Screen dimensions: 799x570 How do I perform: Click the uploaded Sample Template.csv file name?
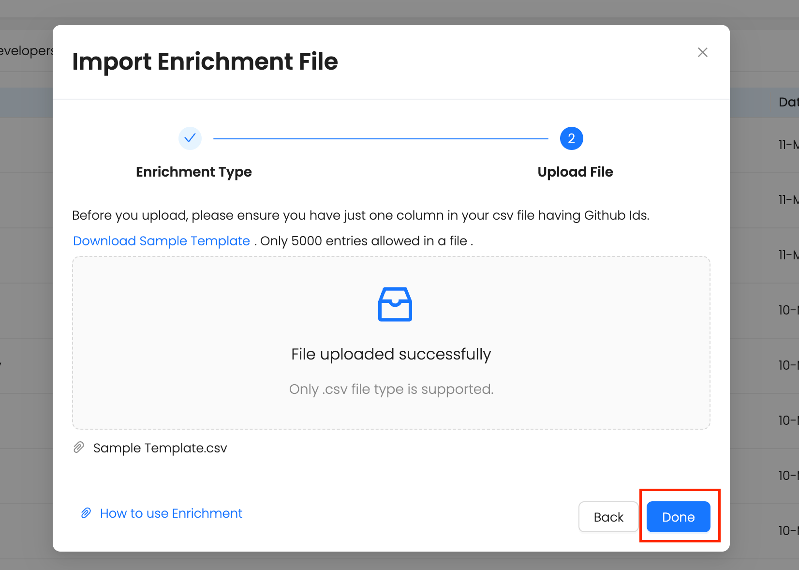click(x=160, y=448)
